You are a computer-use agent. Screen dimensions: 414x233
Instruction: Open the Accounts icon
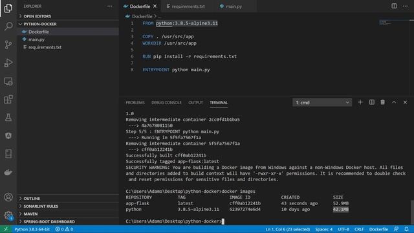(x=8, y=197)
